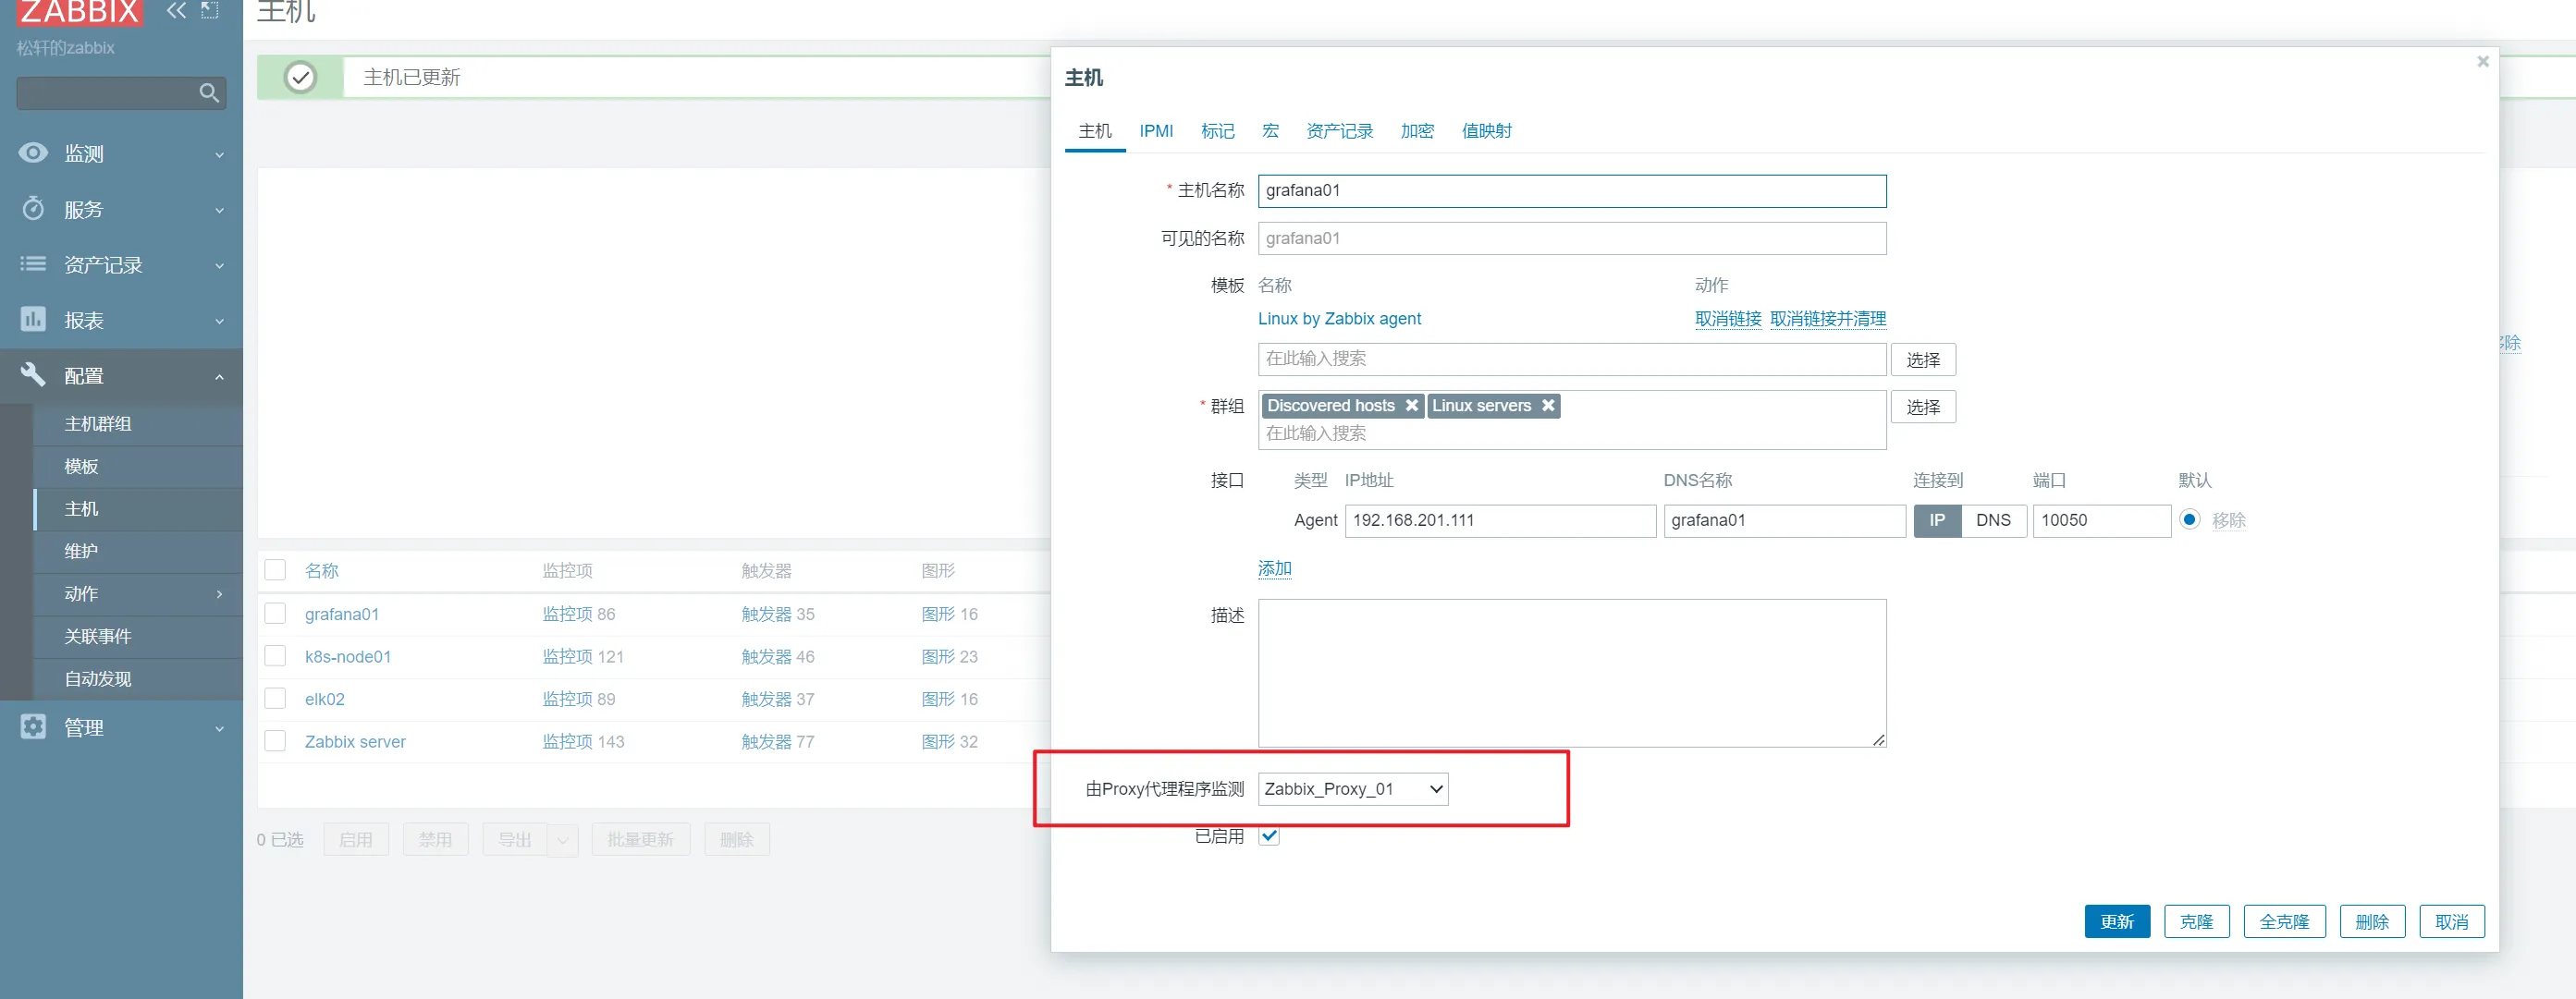Collapse the sidebar with double-chevron icon
Viewport: 2576px width, 999px height.
(176, 11)
